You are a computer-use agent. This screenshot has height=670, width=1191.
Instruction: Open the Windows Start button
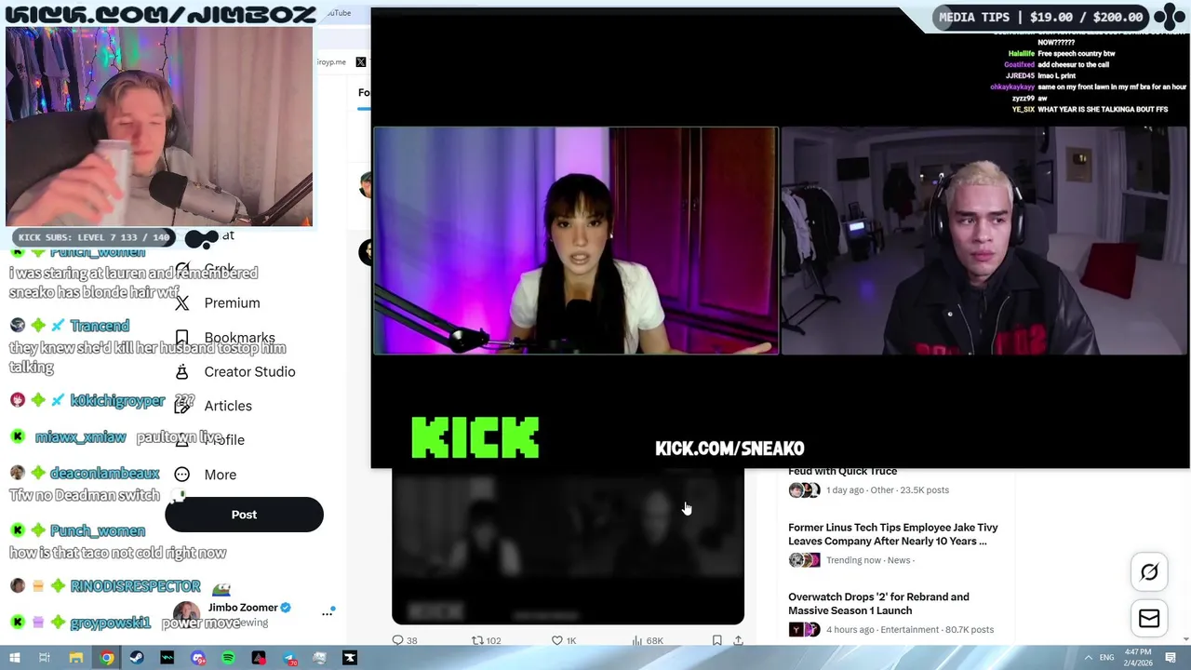click(14, 658)
